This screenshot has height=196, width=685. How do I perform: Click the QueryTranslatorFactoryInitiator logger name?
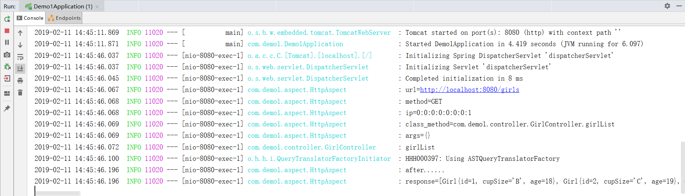(319, 159)
